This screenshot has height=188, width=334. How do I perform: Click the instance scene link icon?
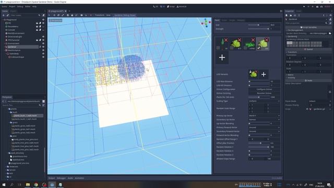click(8, 15)
